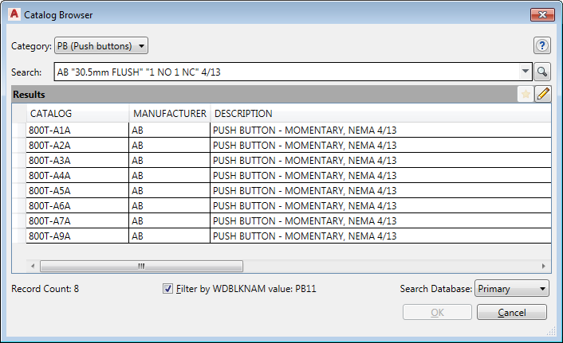The width and height of the screenshot is (563, 343).
Task: Click the scroll left arrow of results
Action: click(x=33, y=266)
